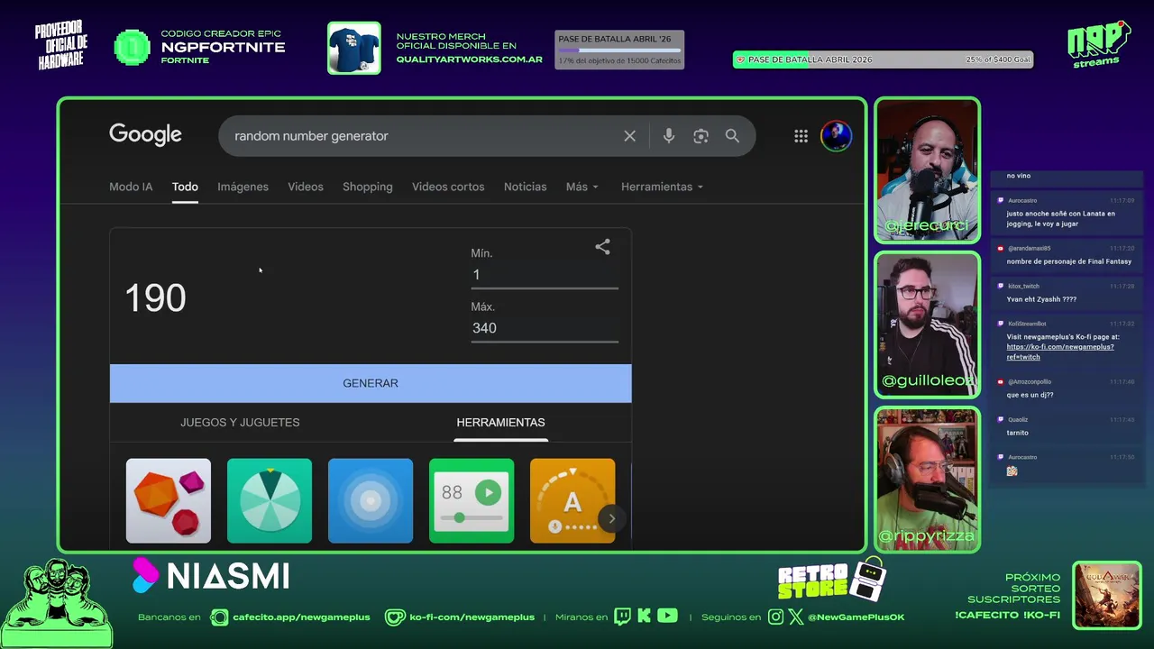Image resolution: width=1154 pixels, height=649 pixels.
Task: Clear the search box with the X icon
Action: (x=629, y=136)
